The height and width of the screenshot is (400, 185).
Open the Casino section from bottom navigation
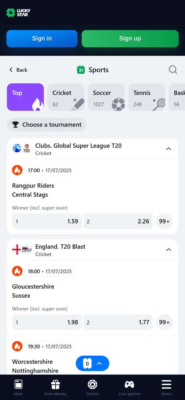(x=92, y=387)
